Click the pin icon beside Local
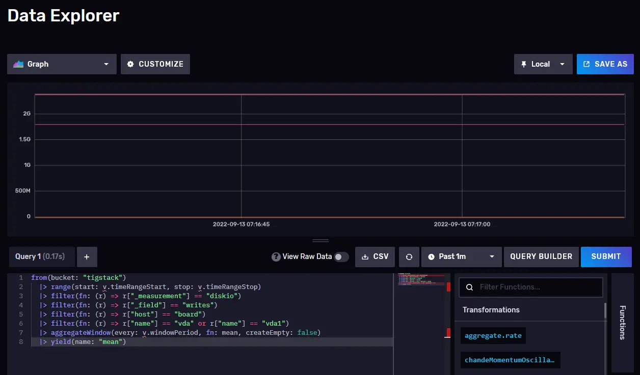The image size is (640, 375). (524, 64)
